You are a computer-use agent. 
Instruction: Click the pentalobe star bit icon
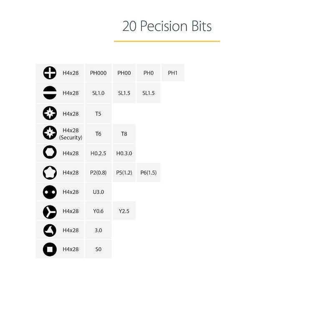50,172
